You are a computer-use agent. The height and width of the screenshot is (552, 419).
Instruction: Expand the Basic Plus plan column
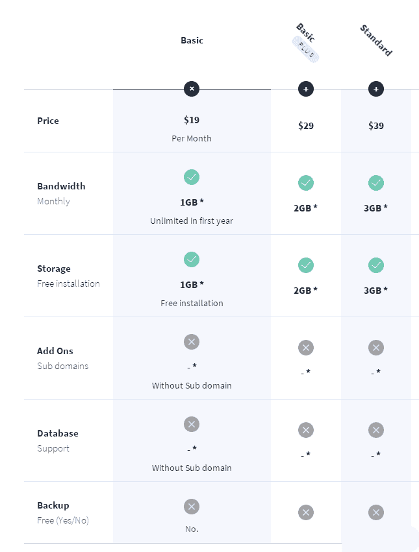coord(306,89)
